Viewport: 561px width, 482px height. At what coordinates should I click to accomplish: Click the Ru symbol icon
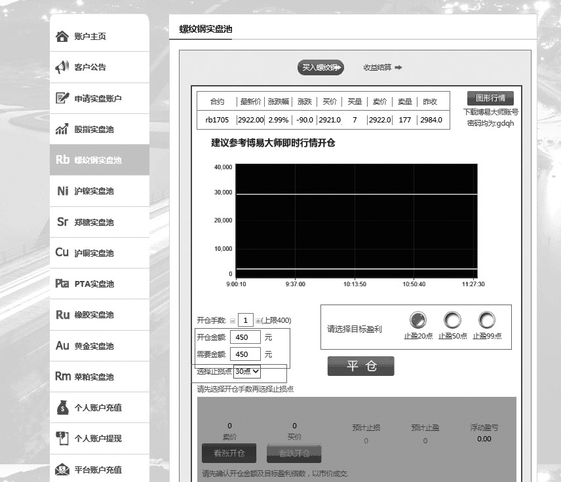63,314
